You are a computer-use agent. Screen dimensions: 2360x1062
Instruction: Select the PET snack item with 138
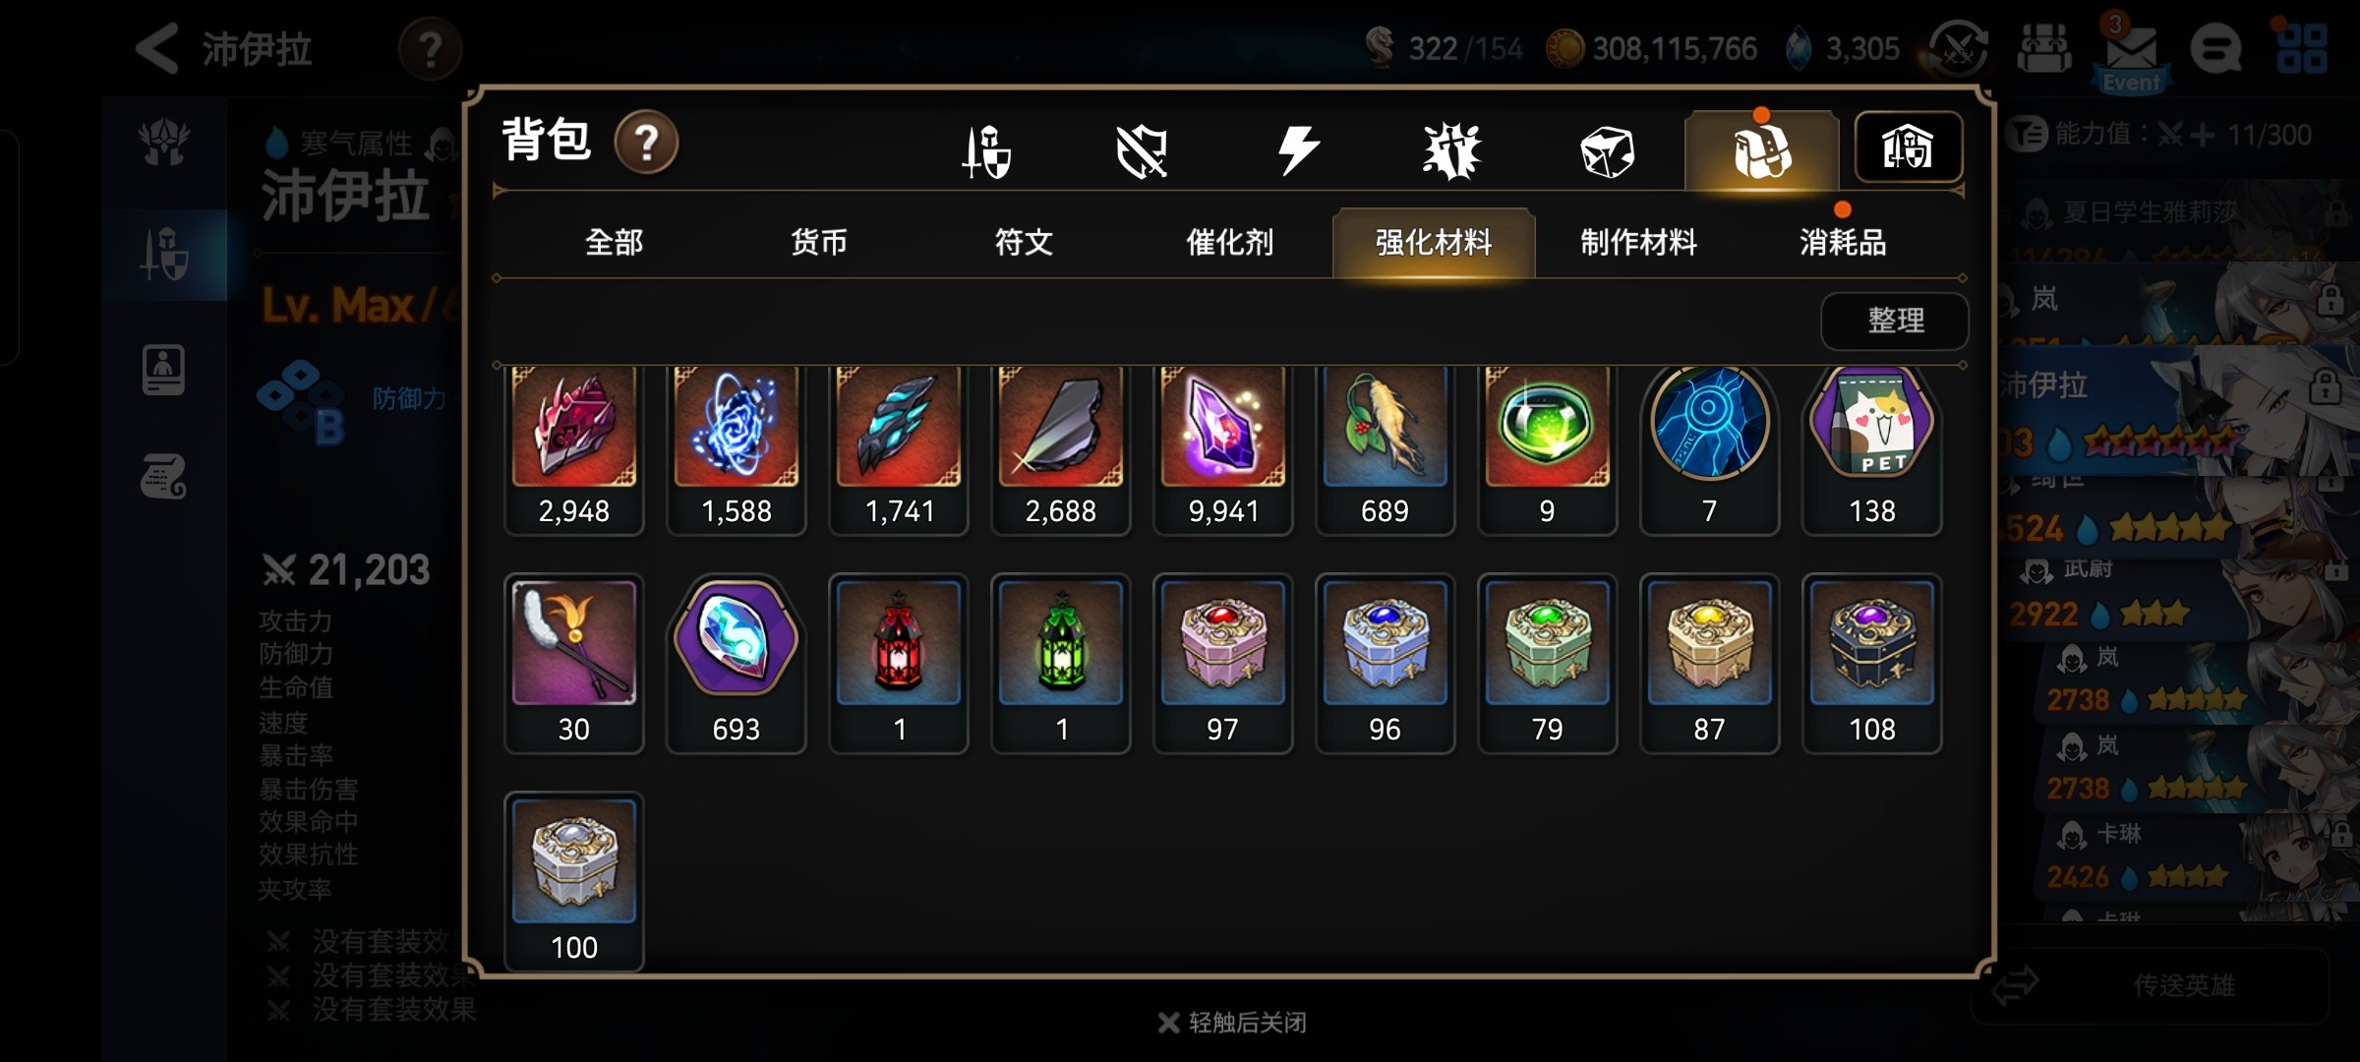[1871, 448]
